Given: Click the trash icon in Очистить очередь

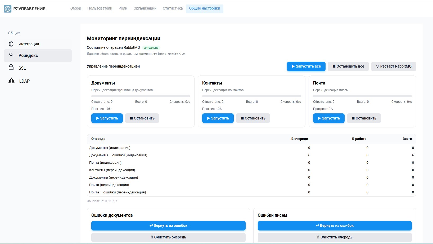Looking at the screenshot, I should pyautogui.click(x=152, y=237).
